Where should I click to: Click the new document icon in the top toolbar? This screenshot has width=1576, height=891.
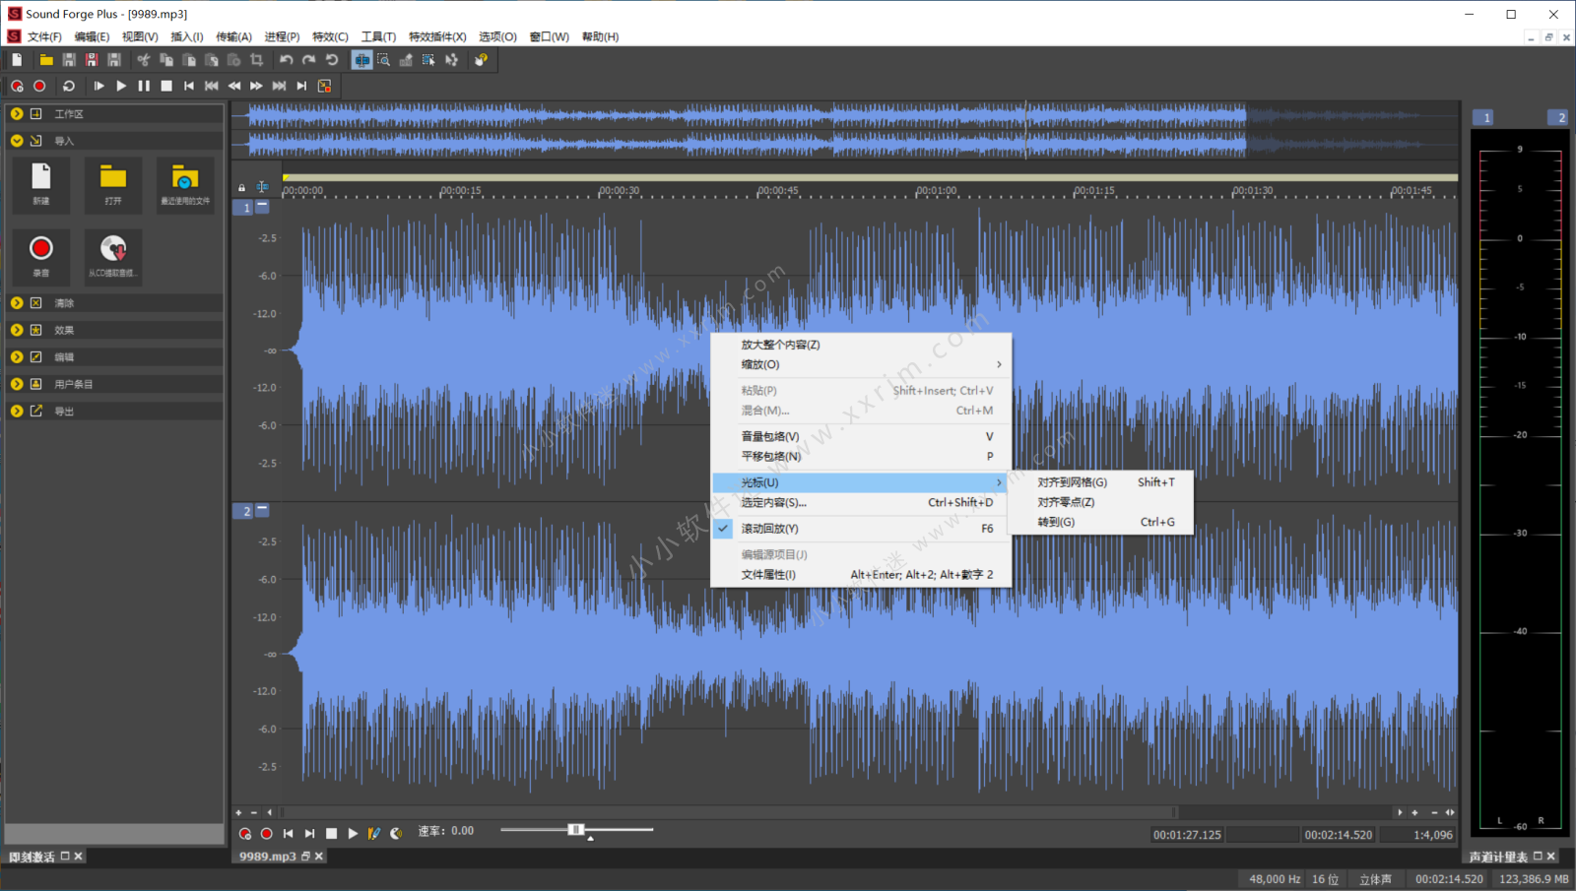point(17,60)
